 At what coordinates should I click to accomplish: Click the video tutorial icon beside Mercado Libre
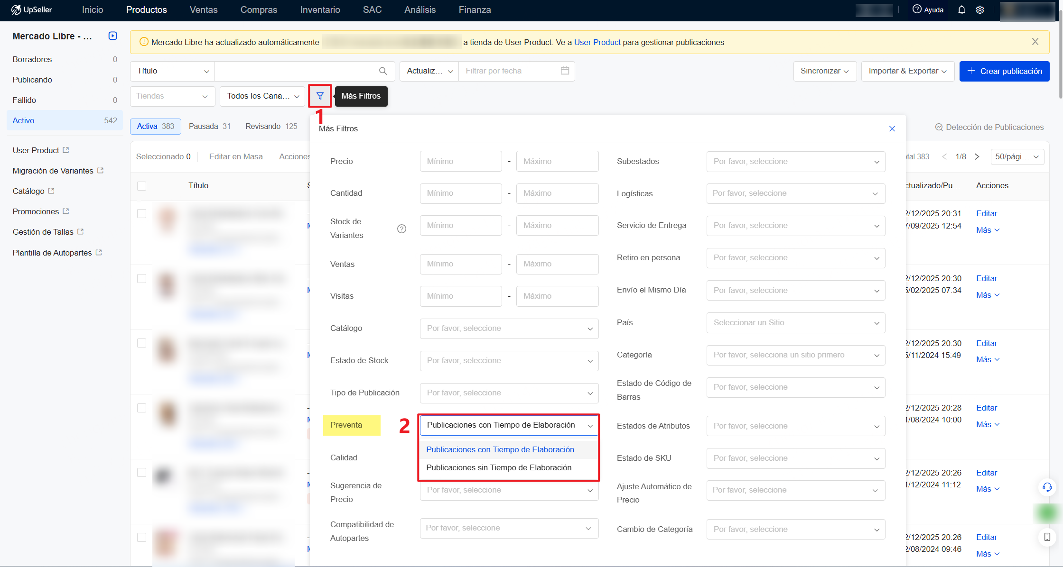113,36
